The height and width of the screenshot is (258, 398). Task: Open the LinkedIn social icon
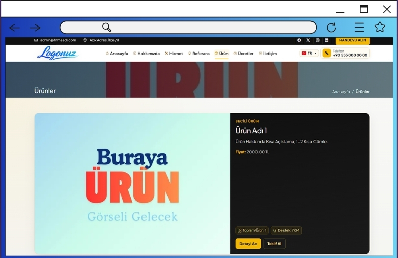[x=326, y=40]
